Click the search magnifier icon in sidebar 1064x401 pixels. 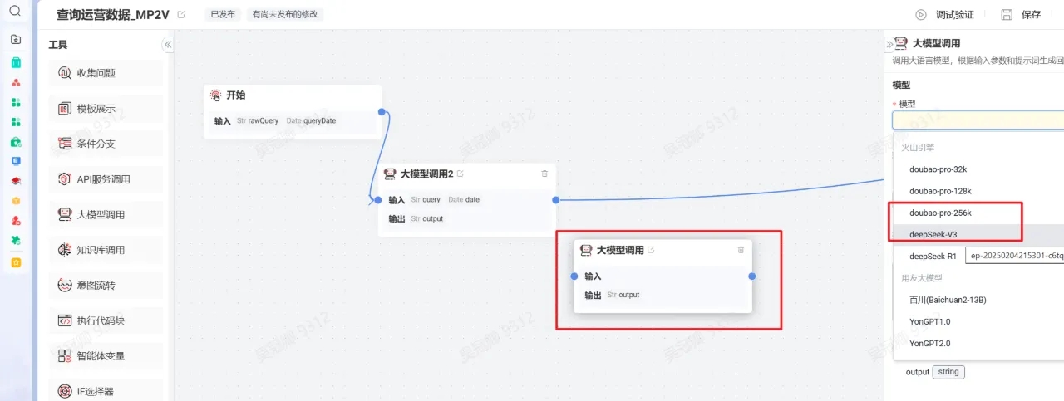tap(15, 11)
